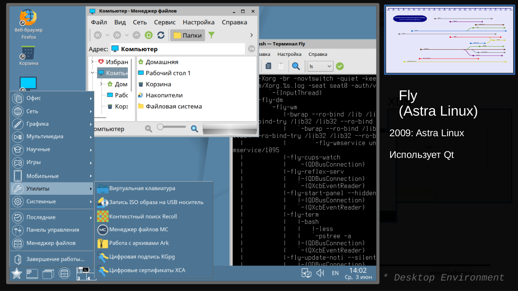Open the ls command dropdown in terminal

329,66
